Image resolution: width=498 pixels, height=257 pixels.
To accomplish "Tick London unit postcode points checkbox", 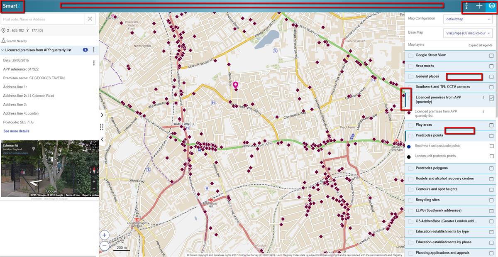I will (491, 156).
